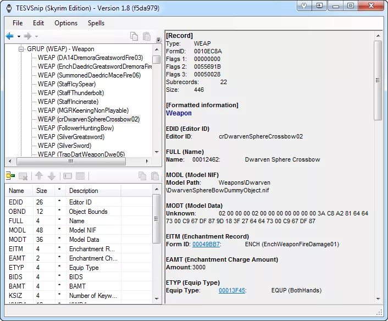Select the EAMT Enchantment Charge row
The image size is (388, 321).
(x=79, y=258)
